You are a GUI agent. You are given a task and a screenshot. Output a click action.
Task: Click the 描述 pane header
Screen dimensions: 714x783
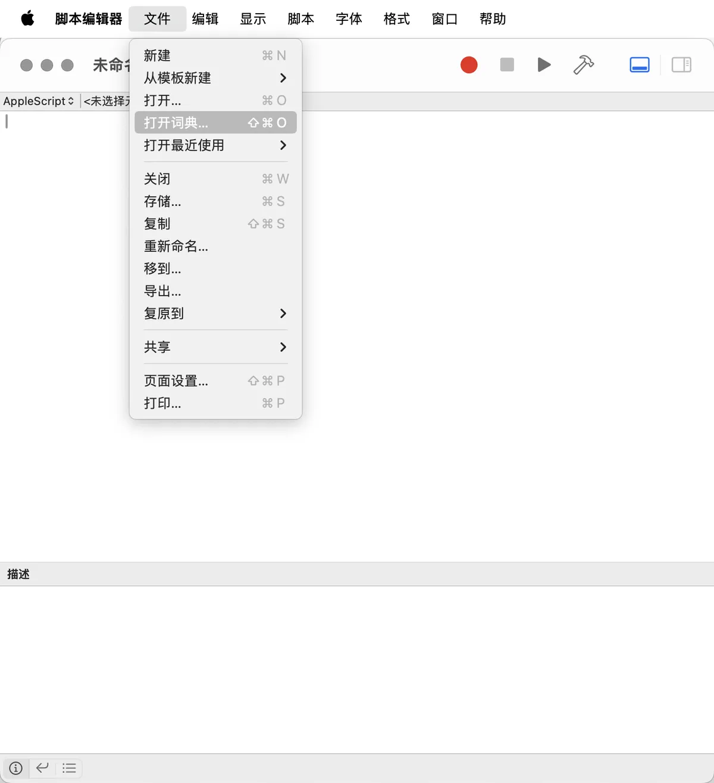[357, 574]
